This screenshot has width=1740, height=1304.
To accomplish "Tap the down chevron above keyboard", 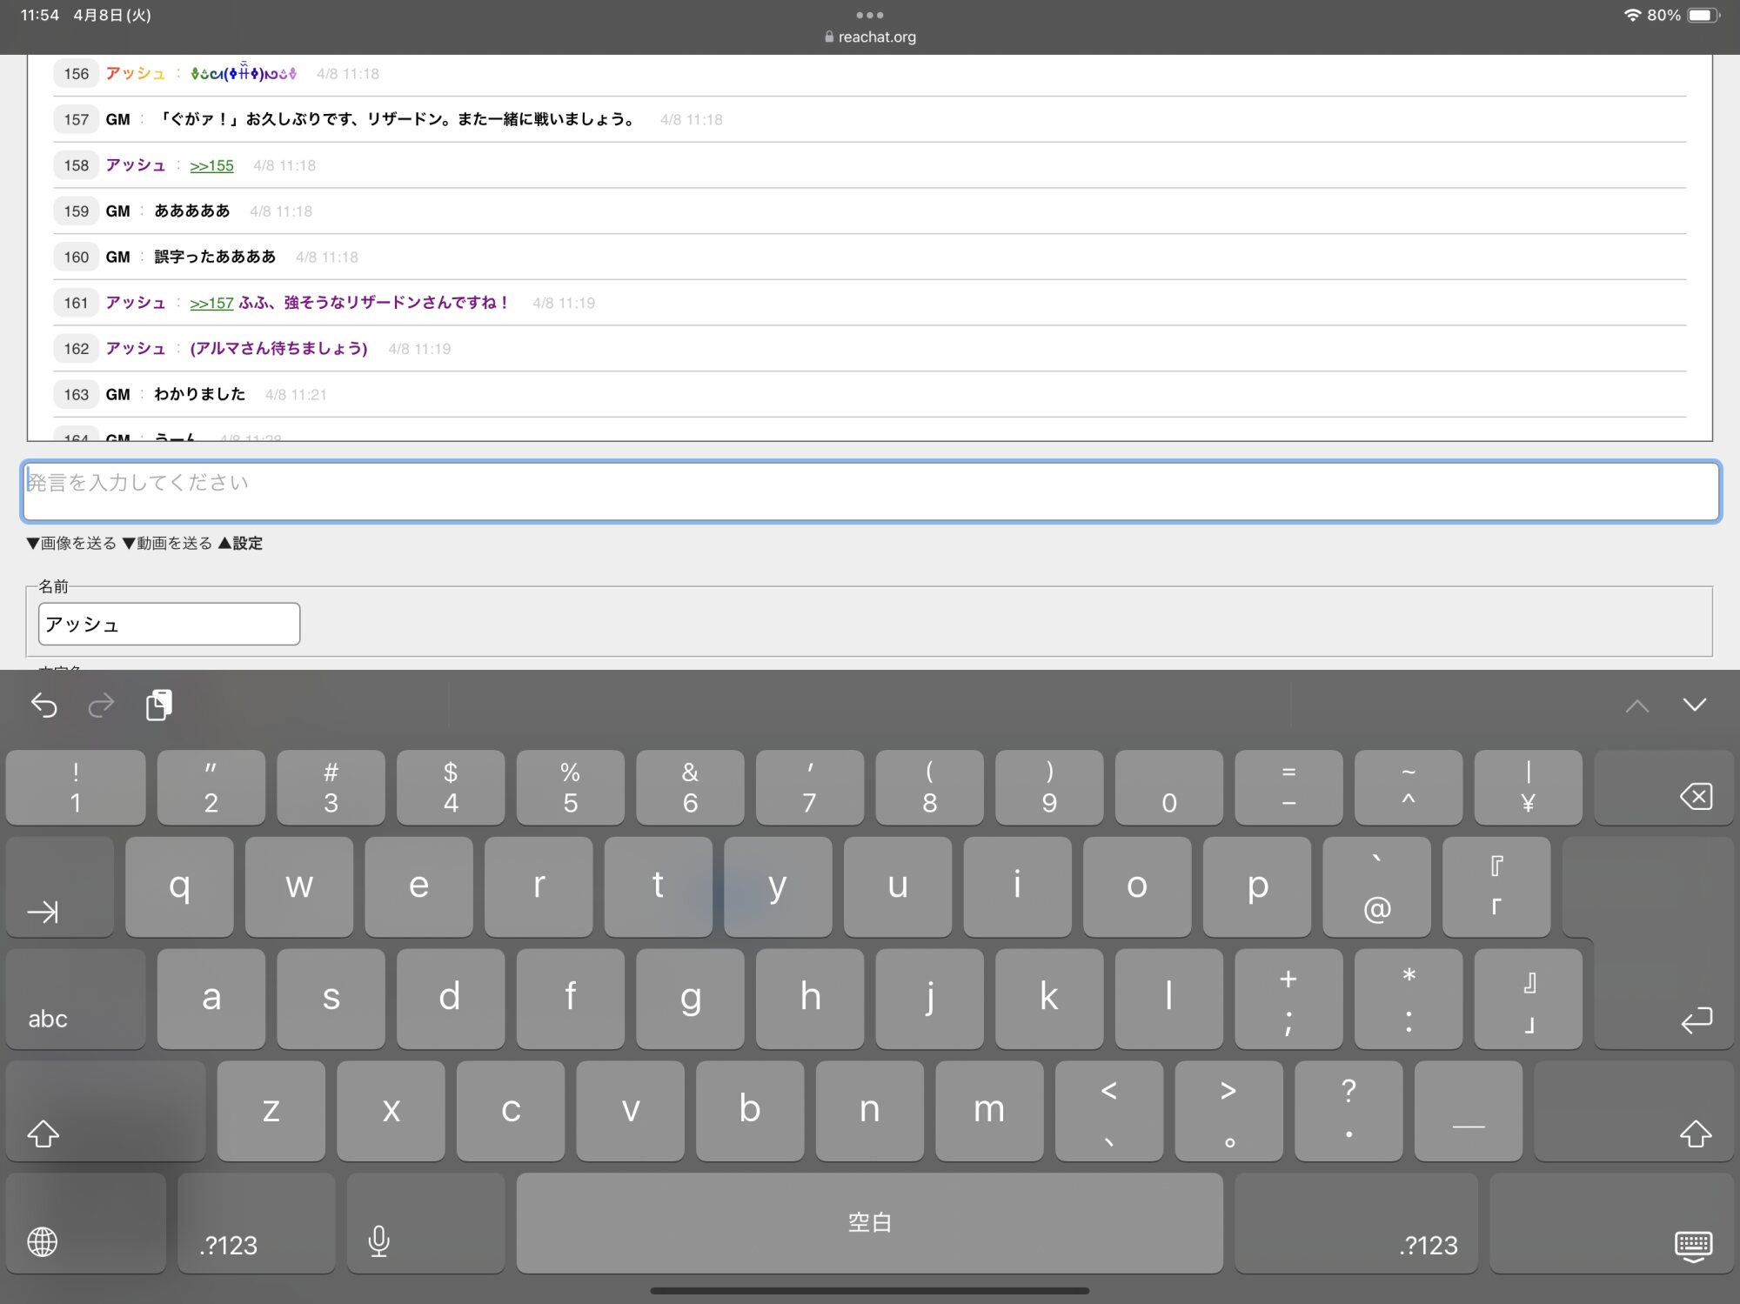I will click(x=1694, y=705).
